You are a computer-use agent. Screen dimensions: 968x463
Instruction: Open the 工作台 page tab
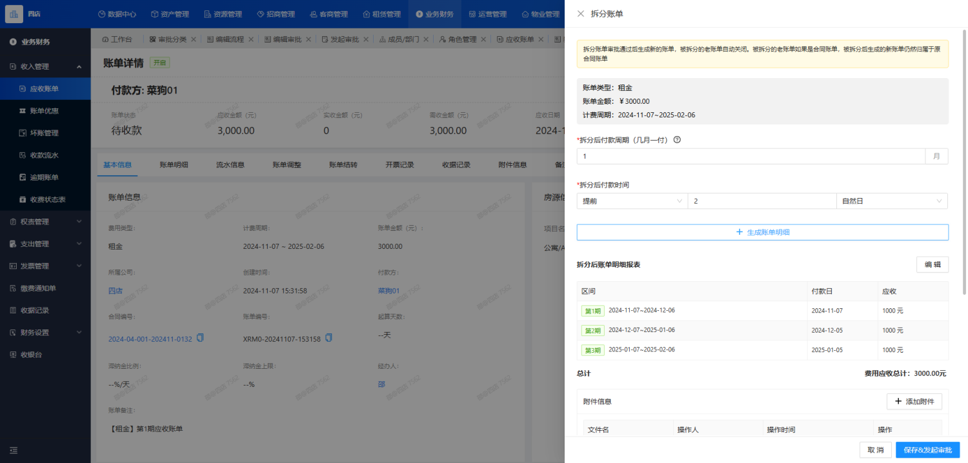[117, 39]
